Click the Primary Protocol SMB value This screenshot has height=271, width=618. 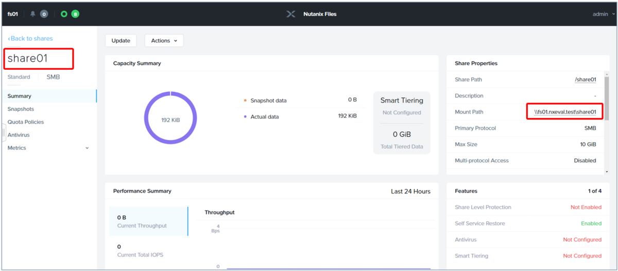[x=590, y=128]
